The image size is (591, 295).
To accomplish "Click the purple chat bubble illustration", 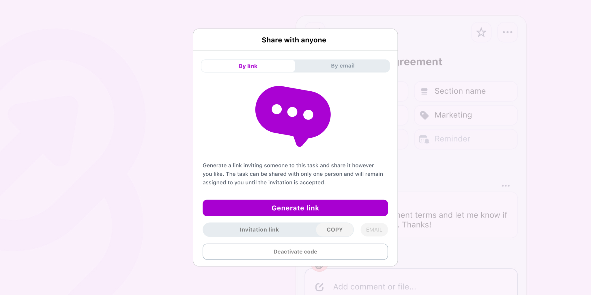I will (x=293, y=114).
